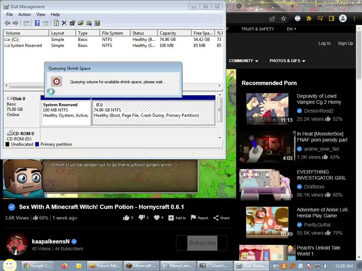The width and height of the screenshot is (362, 271).
Task: Switch to the 7-Zip C:\Users taskbar button
Action: [215, 266]
